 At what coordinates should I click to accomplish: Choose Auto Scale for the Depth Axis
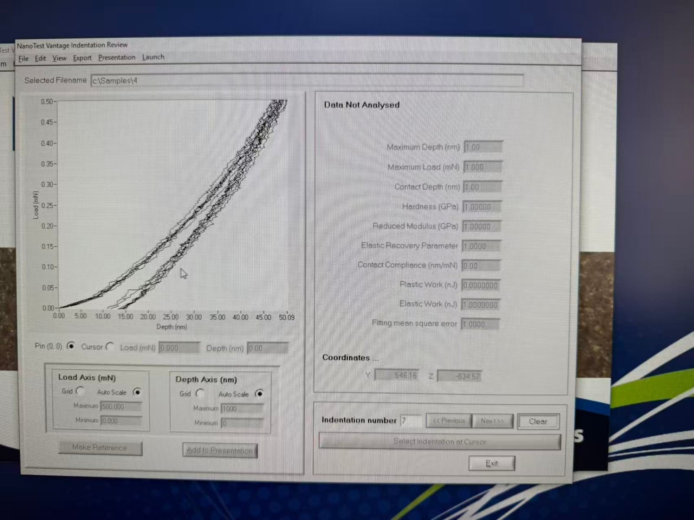259,394
